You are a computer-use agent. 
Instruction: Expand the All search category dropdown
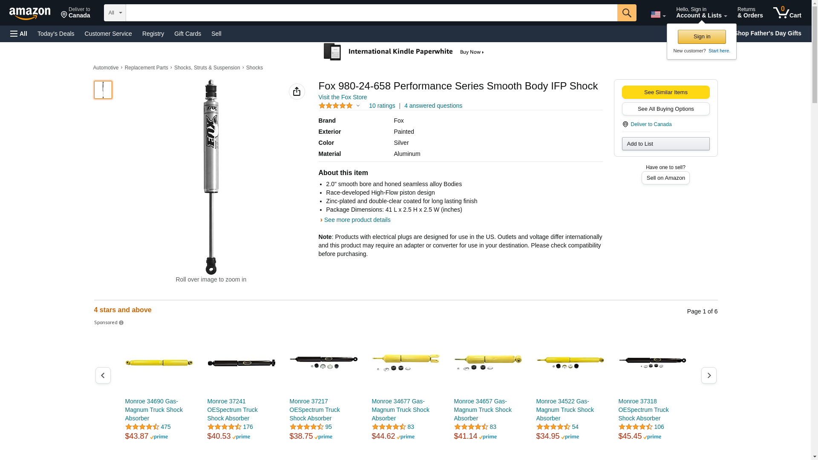pos(115,13)
